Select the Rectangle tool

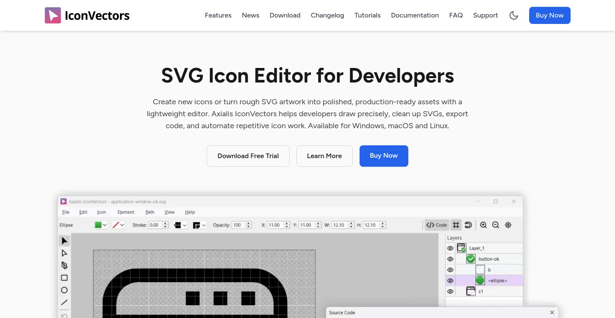pos(64,278)
